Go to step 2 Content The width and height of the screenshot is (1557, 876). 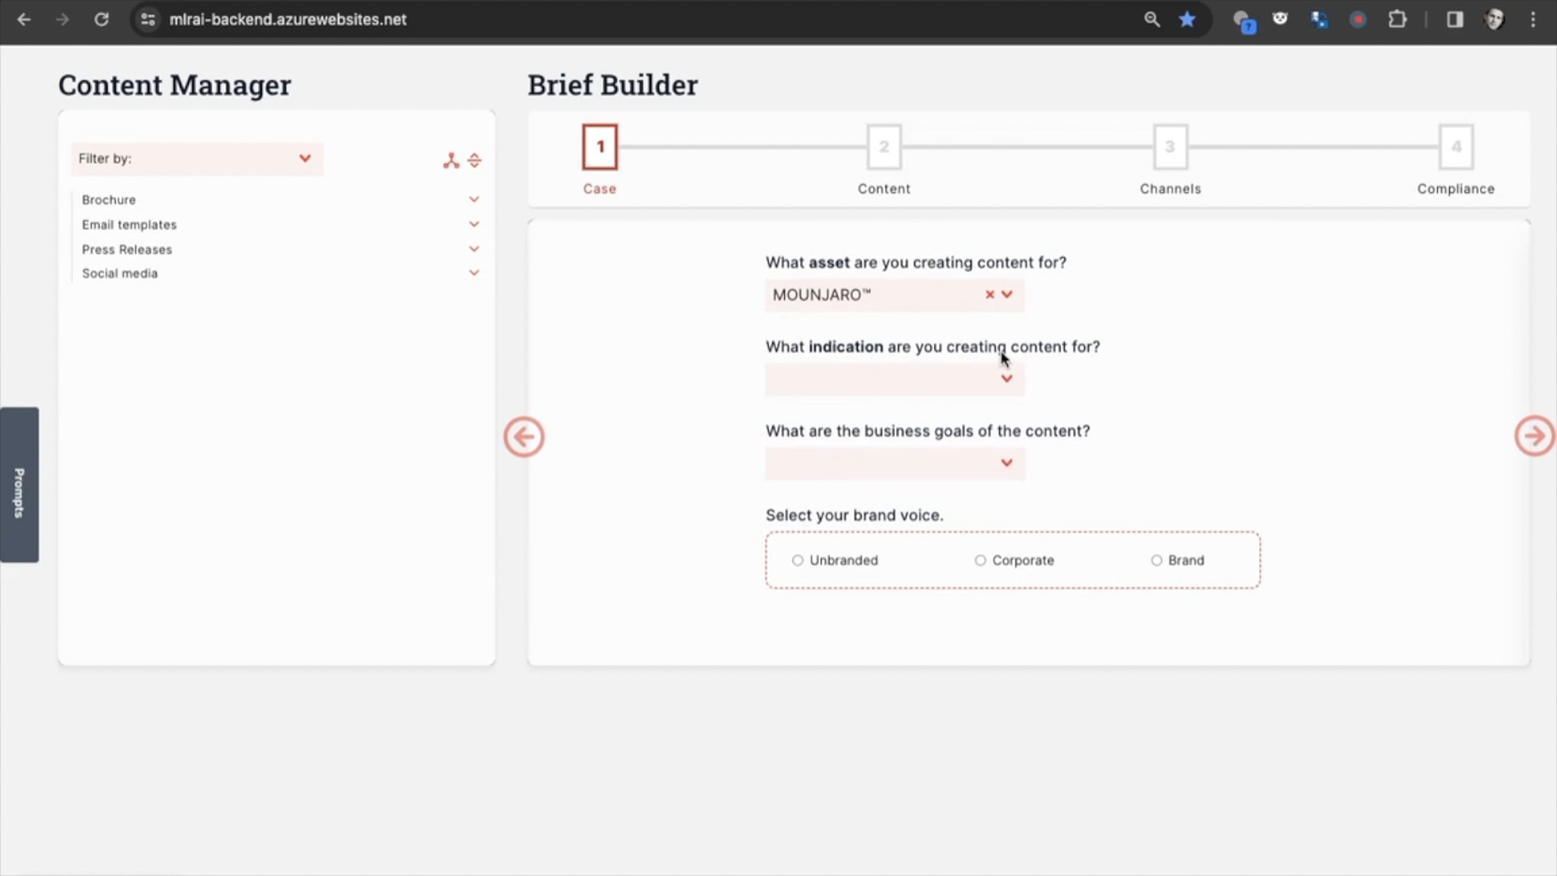[884, 147]
